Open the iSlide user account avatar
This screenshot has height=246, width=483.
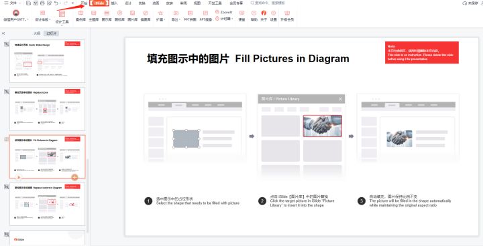[x=16, y=13]
